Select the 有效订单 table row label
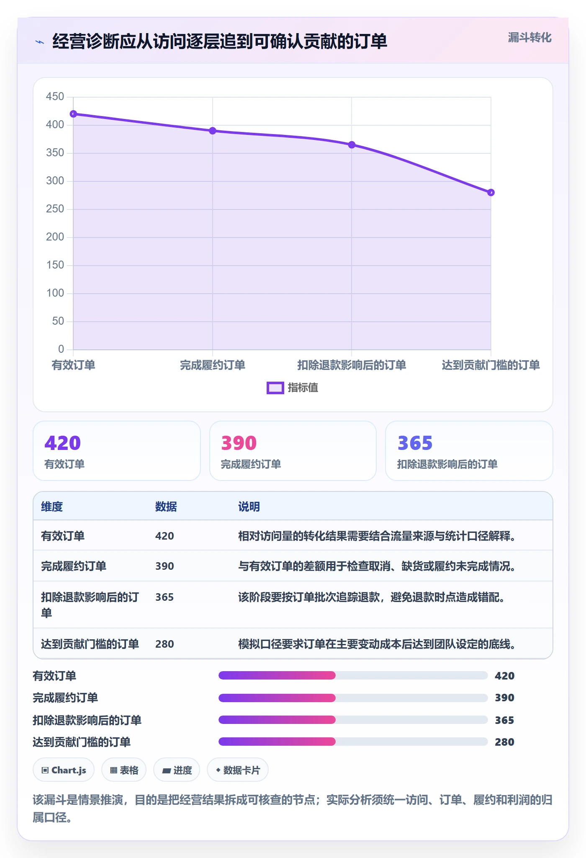Screen dimensions: 586x858 click(63, 536)
